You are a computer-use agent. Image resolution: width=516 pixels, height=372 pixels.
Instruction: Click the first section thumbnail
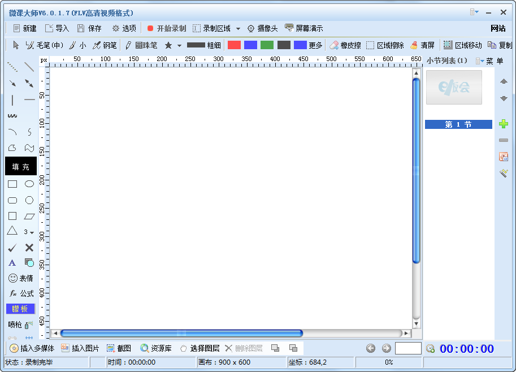[x=454, y=88]
